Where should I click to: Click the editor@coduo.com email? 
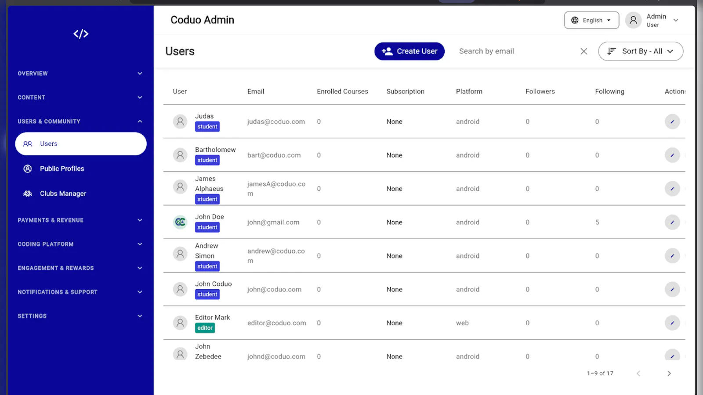coord(276,323)
